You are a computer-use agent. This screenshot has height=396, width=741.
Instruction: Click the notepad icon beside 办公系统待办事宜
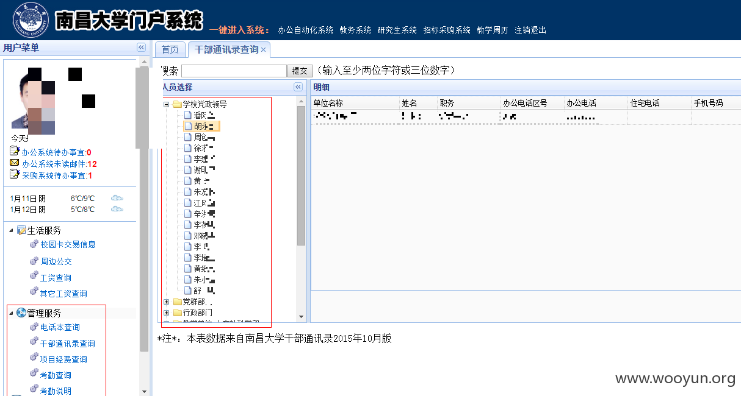[x=15, y=151]
